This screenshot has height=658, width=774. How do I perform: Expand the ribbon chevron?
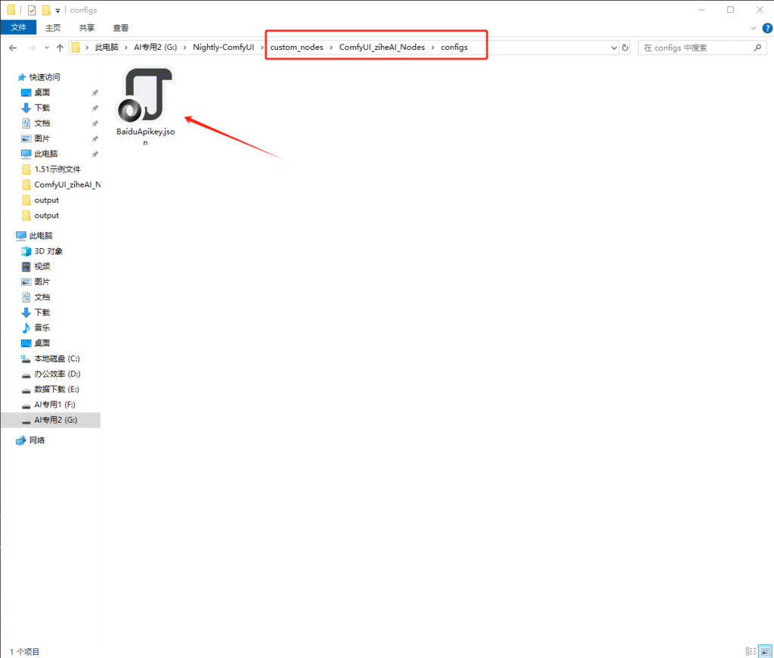(x=754, y=28)
